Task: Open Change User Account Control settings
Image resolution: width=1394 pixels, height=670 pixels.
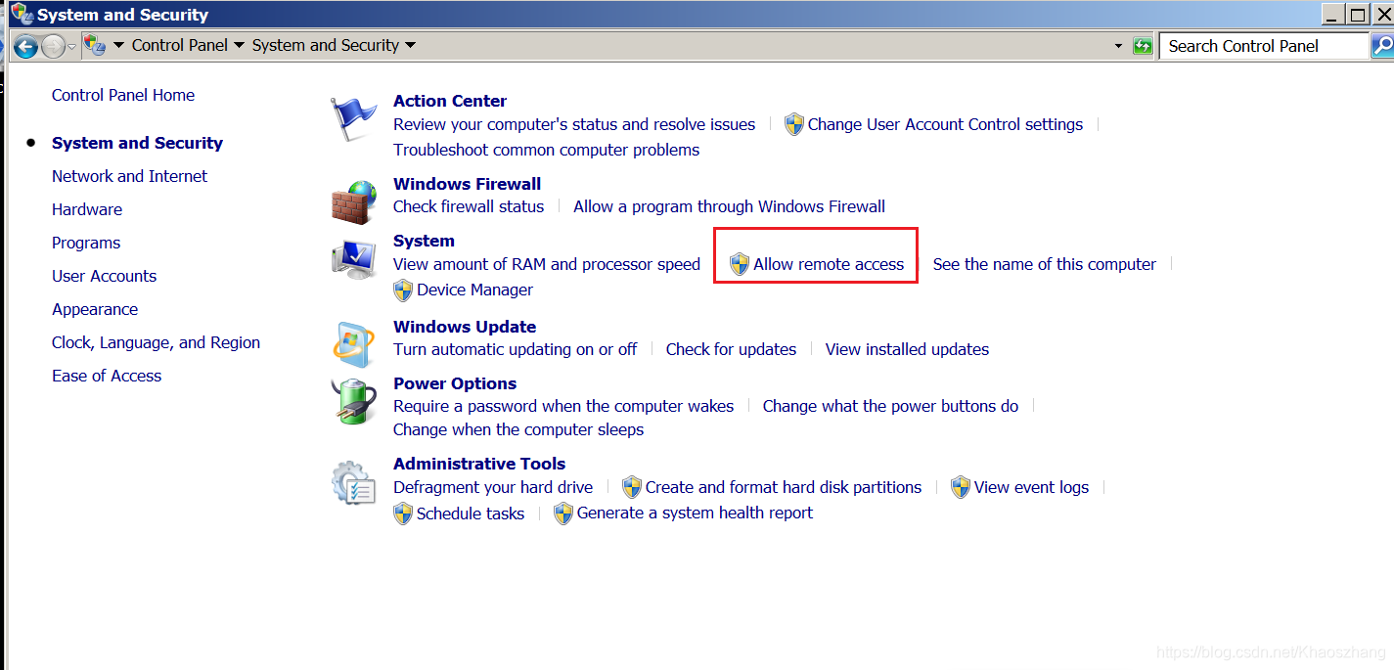Action: [945, 124]
